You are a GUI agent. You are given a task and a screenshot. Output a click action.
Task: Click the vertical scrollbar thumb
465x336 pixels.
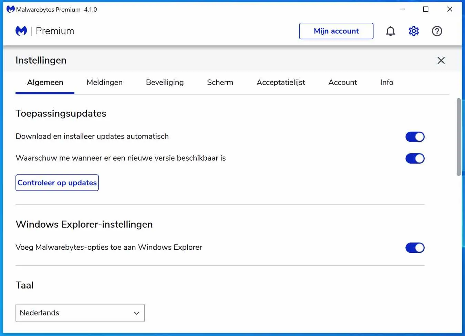click(458, 137)
